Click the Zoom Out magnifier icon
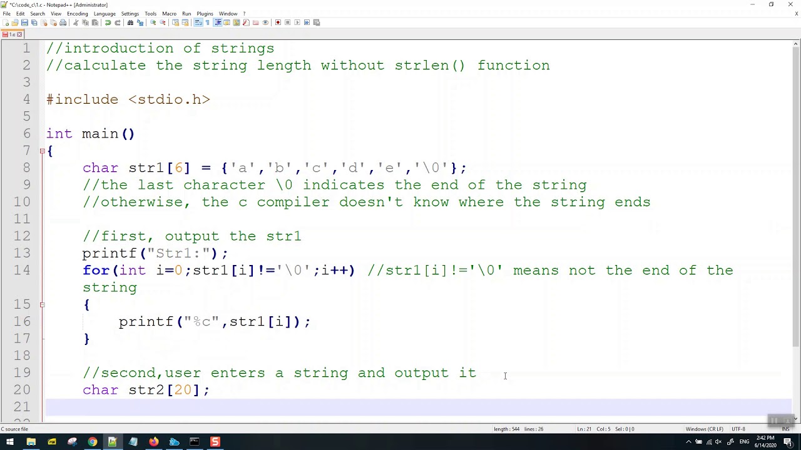The image size is (801, 450). pos(162,22)
